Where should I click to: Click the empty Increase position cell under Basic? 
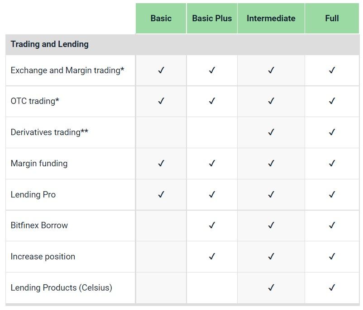tap(161, 257)
